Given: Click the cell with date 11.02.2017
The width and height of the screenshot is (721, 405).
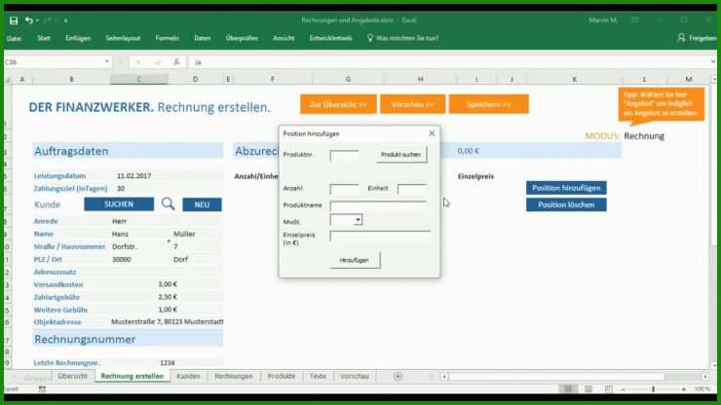Looking at the screenshot, I should (133, 175).
